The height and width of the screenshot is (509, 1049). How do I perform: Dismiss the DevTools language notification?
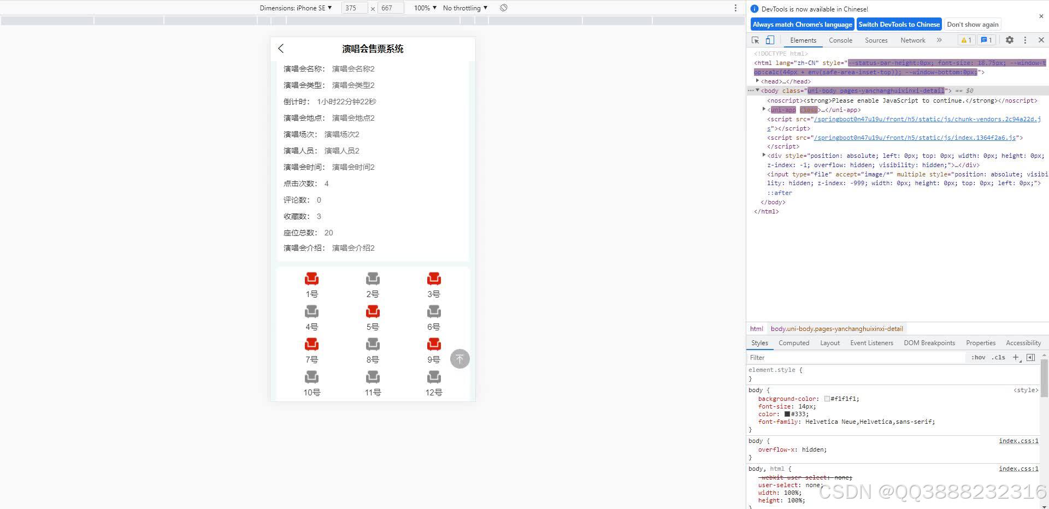[x=1041, y=16]
